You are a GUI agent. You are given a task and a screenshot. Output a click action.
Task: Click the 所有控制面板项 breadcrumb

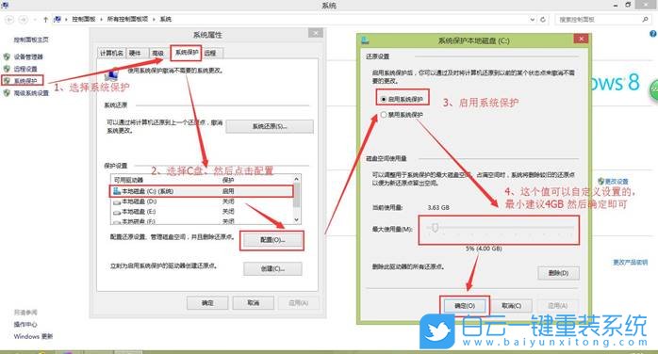pyautogui.click(x=127, y=19)
